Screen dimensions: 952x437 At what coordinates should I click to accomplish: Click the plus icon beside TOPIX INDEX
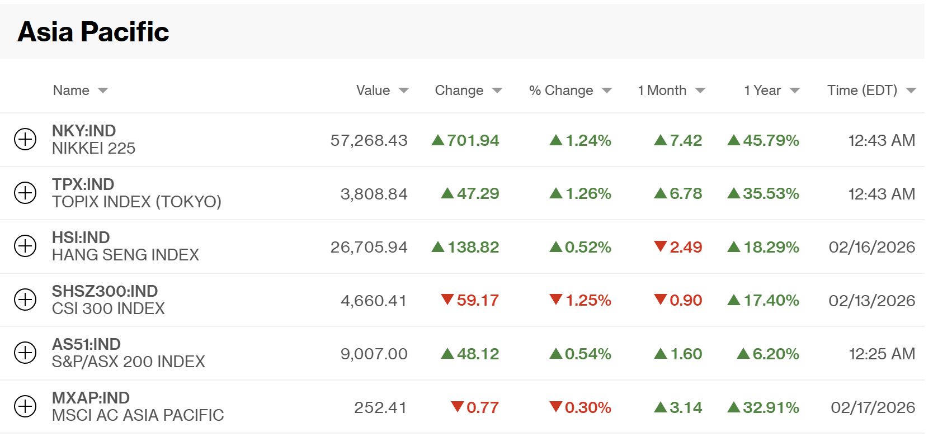pyautogui.click(x=25, y=193)
